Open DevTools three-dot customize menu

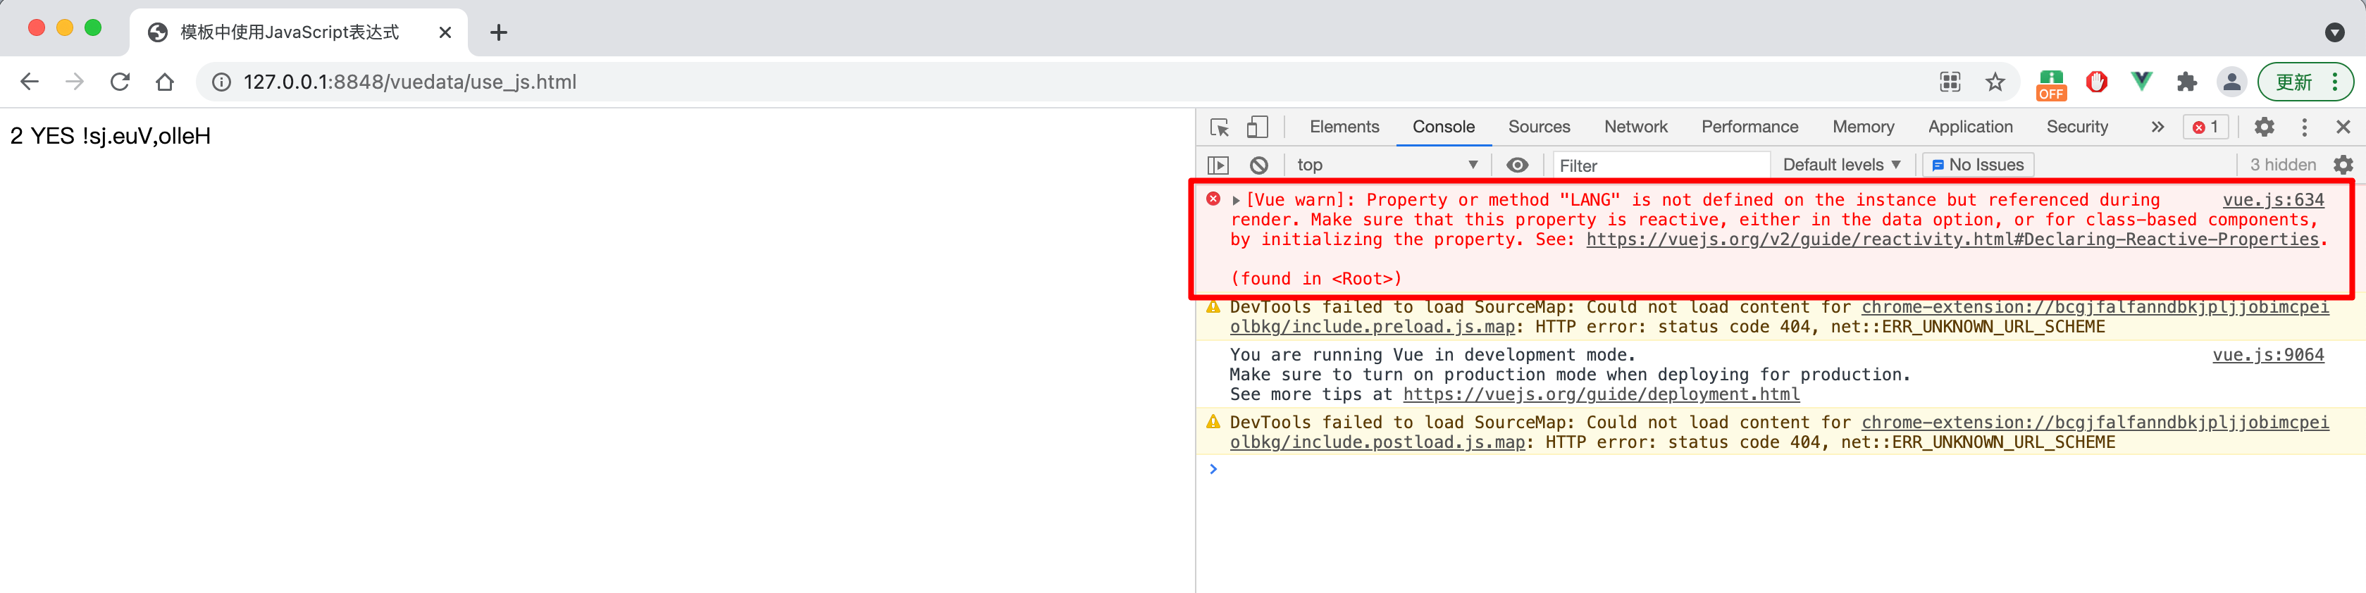point(2303,127)
